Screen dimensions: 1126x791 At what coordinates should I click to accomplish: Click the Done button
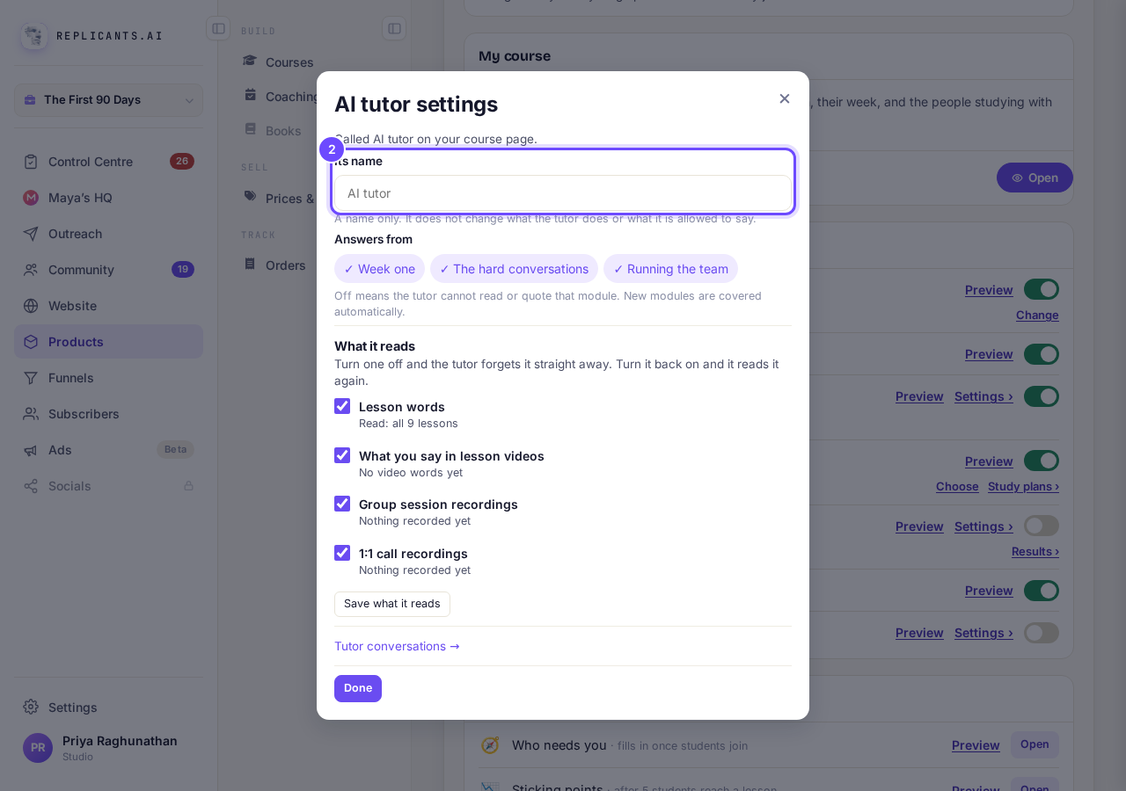coord(358,688)
